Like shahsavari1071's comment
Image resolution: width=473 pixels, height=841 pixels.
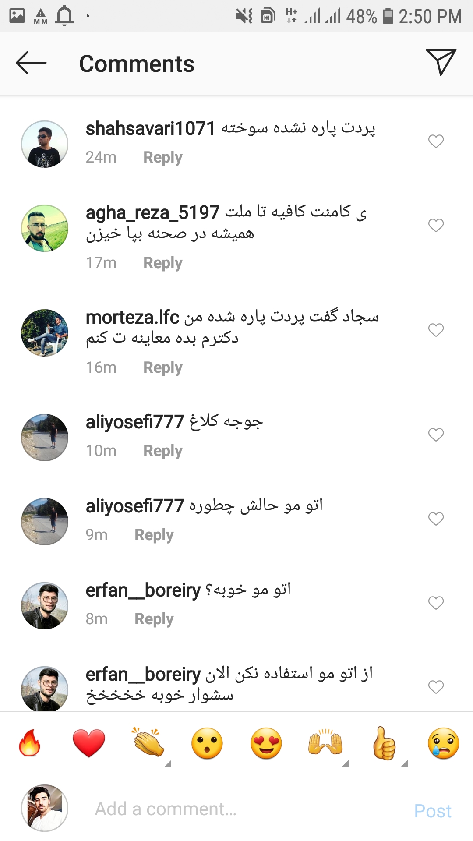pyautogui.click(x=436, y=141)
